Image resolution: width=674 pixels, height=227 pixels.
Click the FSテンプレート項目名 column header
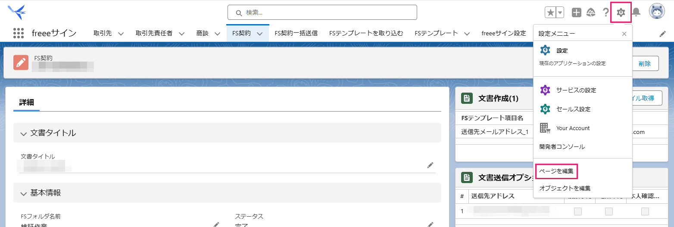tap(492, 118)
